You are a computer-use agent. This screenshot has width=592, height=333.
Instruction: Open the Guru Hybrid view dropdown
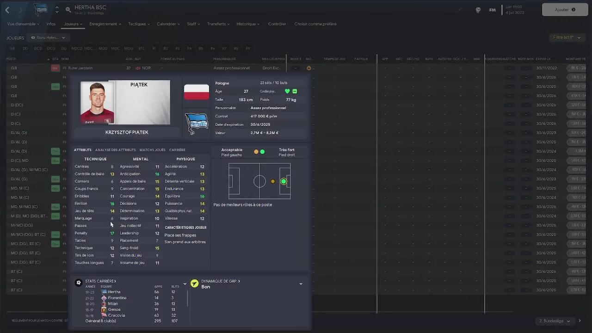point(48,37)
